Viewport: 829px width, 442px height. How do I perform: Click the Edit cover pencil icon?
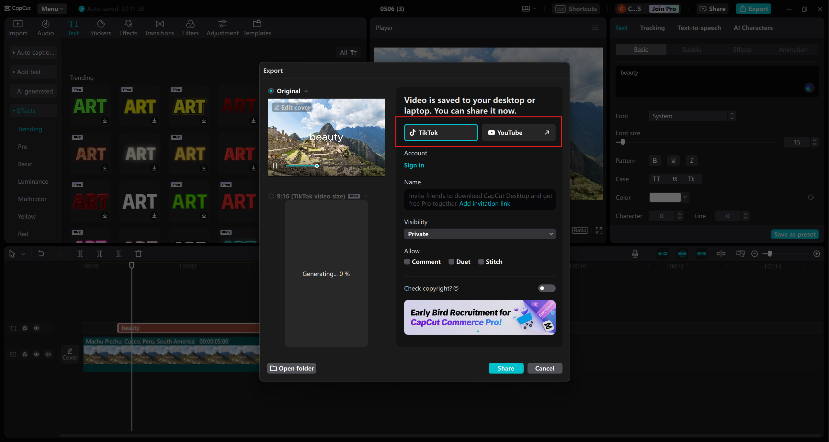tap(277, 108)
